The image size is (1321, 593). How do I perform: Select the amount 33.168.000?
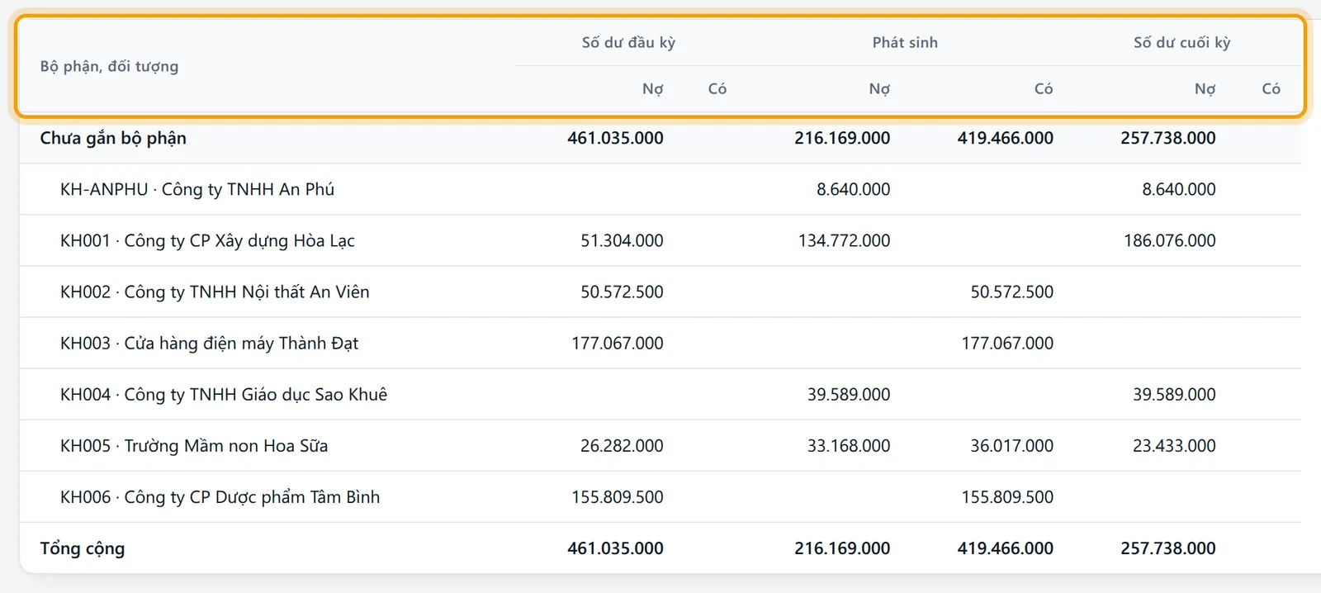click(849, 445)
